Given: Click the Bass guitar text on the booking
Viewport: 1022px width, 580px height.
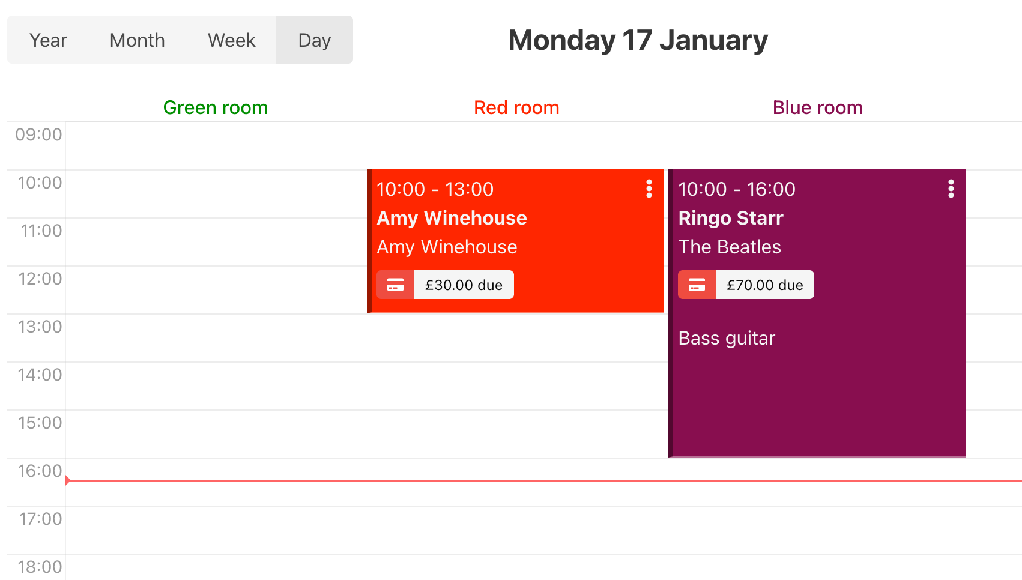Looking at the screenshot, I should [727, 338].
